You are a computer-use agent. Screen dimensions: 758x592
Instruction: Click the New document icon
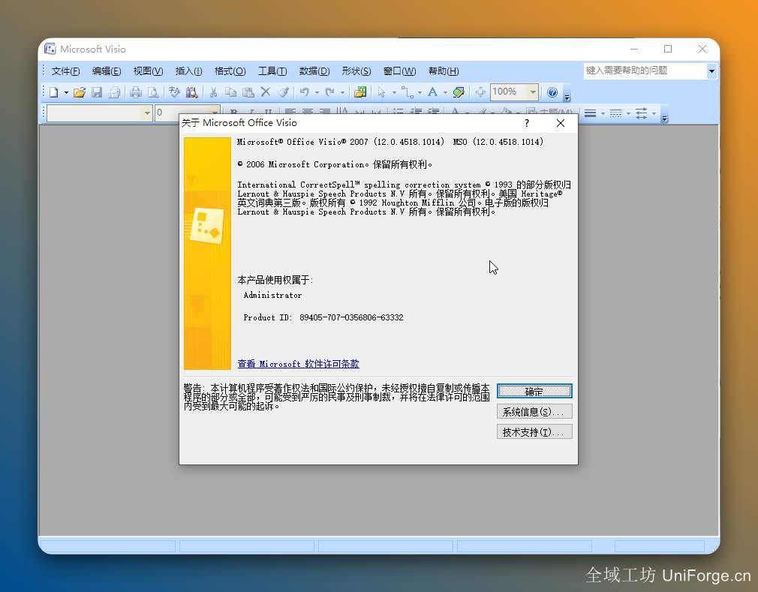[x=53, y=92]
